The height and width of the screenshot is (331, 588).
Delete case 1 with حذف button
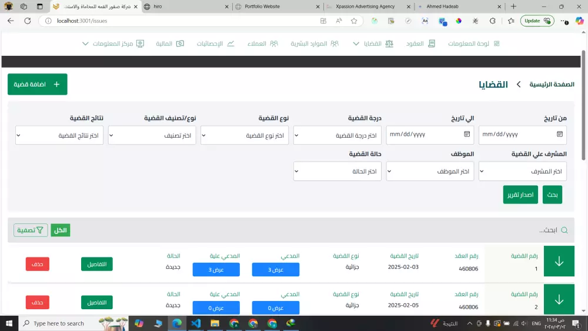tap(38, 265)
